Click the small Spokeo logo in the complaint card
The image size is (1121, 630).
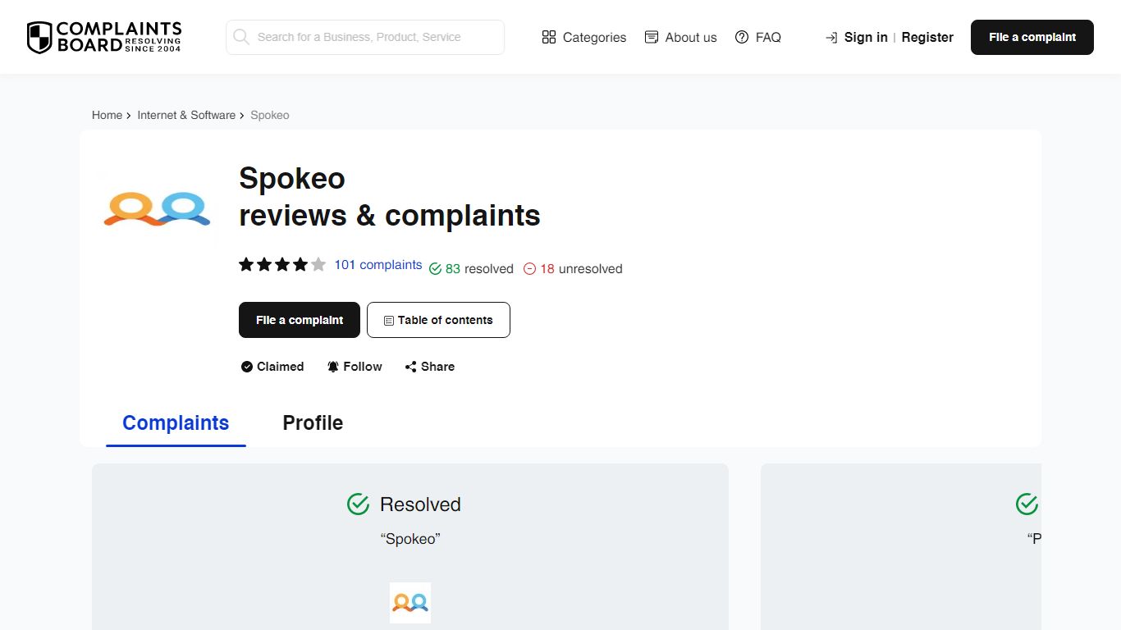(x=410, y=603)
